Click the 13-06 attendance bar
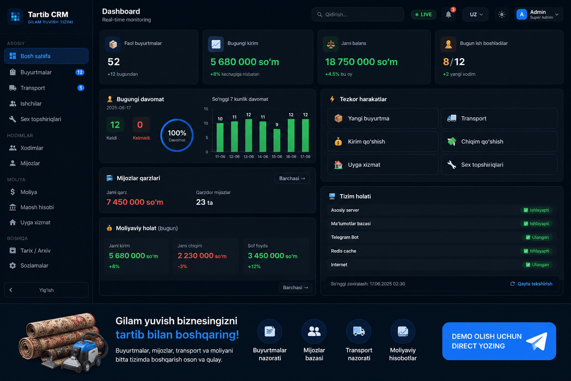The width and height of the screenshot is (571, 381). pyautogui.click(x=248, y=135)
